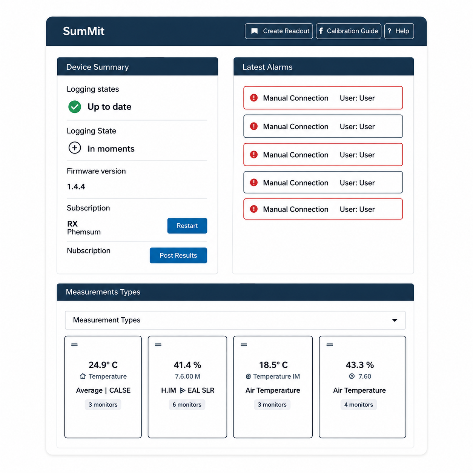Click the play triangle icon before EAL SLR

(x=183, y=390)
